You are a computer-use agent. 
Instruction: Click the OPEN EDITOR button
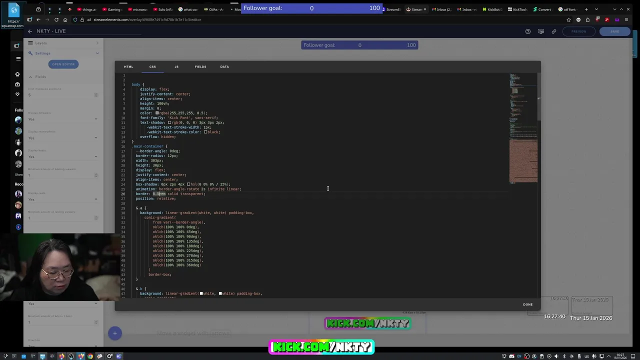pyautogui.click(x=63, y=64)
